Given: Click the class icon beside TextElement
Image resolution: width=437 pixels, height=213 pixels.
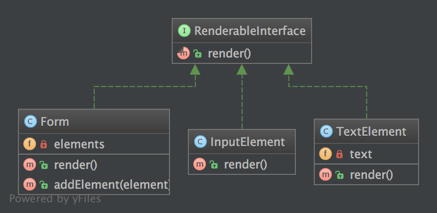Looking at the screenshot, I should 326,132.
